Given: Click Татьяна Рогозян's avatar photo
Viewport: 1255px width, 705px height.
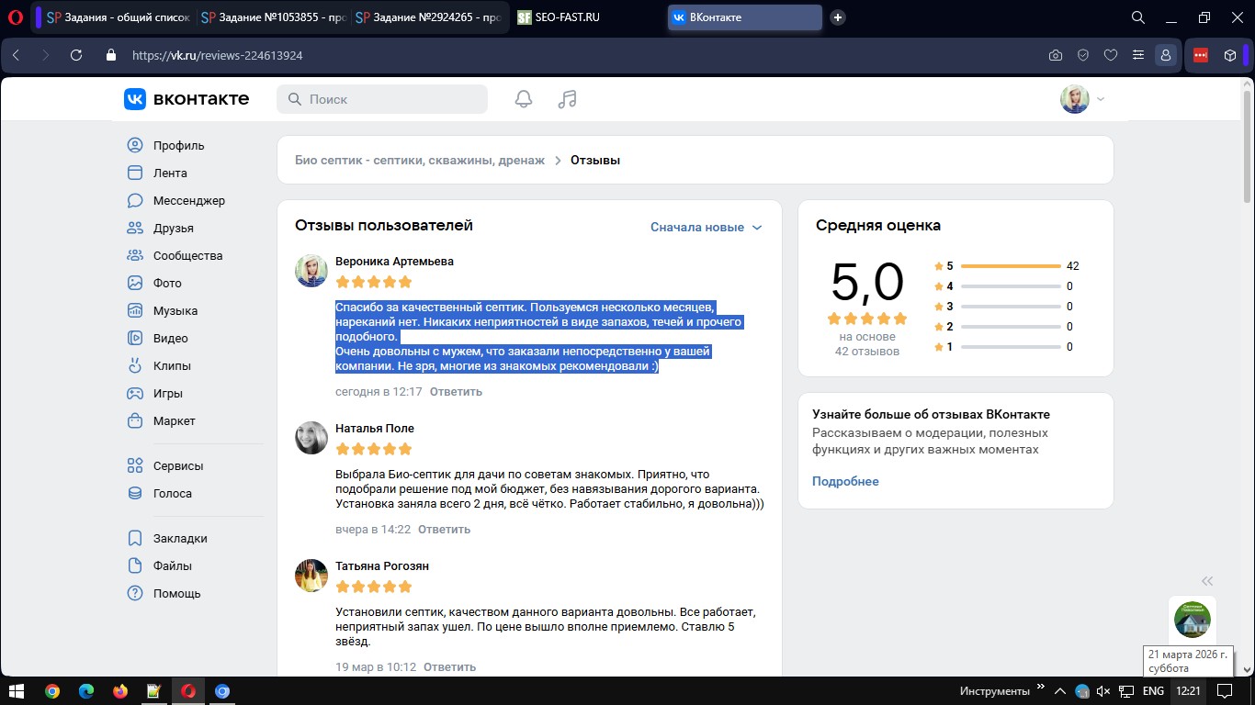Looking at the screenshot, I should tap(311, 576).
